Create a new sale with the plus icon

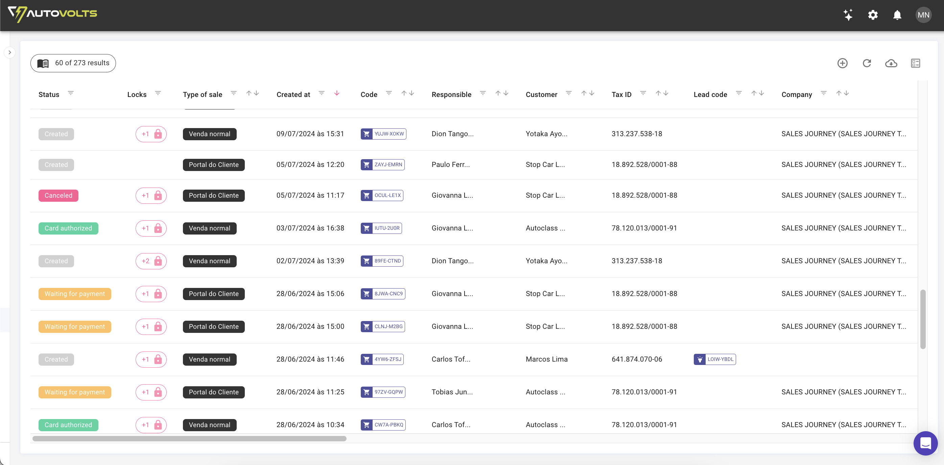pyautogui.click(x=843, y=63)
